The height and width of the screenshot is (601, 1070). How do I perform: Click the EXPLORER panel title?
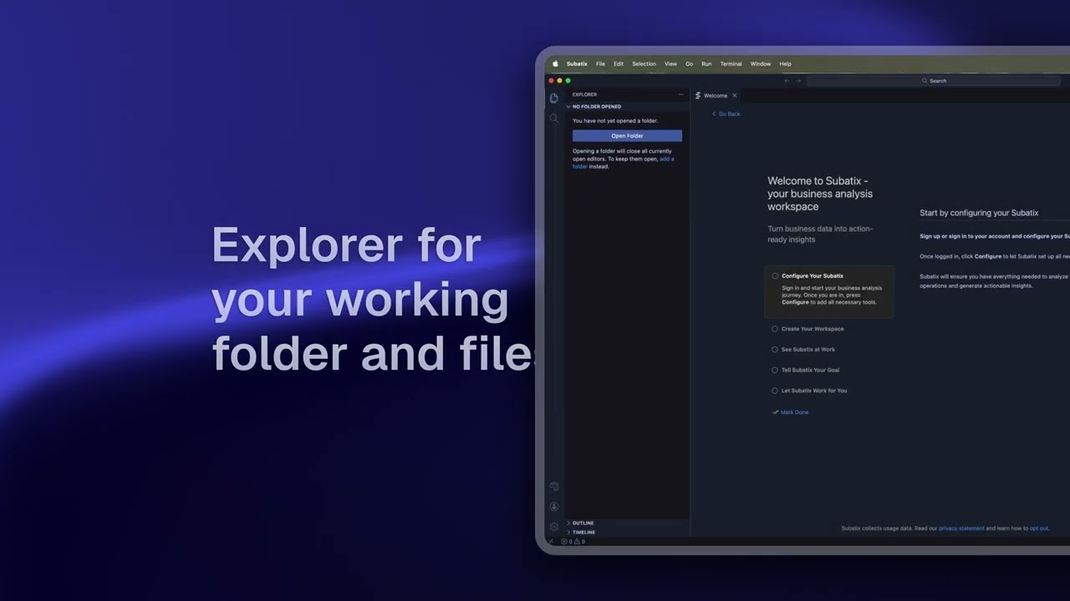[584, 94]
